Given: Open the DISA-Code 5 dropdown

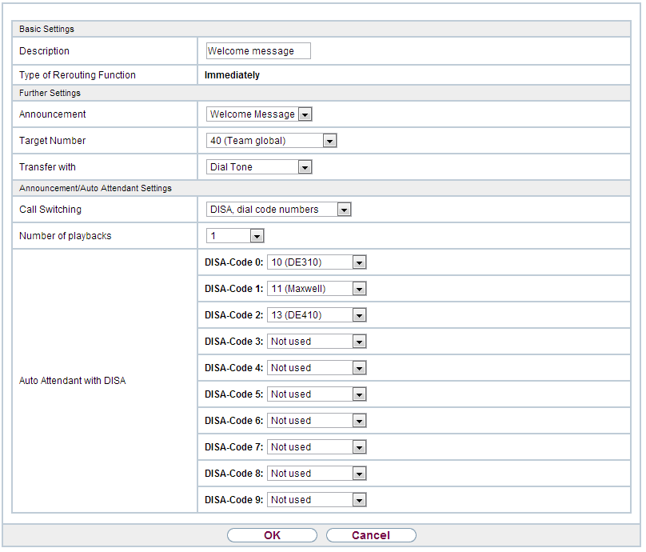Looking at the screenshot, I should coord(317,394).
